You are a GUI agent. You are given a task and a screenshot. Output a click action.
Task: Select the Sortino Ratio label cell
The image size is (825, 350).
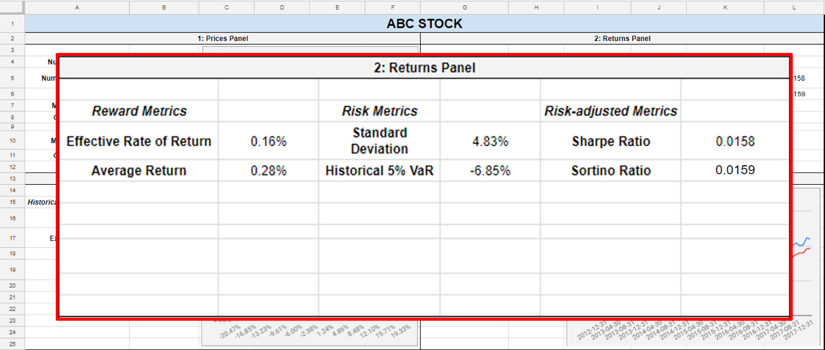point(611,171)
